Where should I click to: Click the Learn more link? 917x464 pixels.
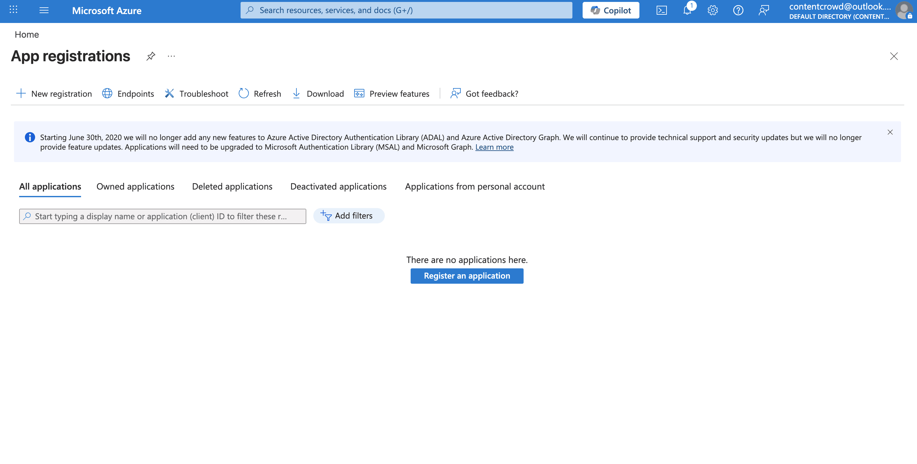coord(494,147)
